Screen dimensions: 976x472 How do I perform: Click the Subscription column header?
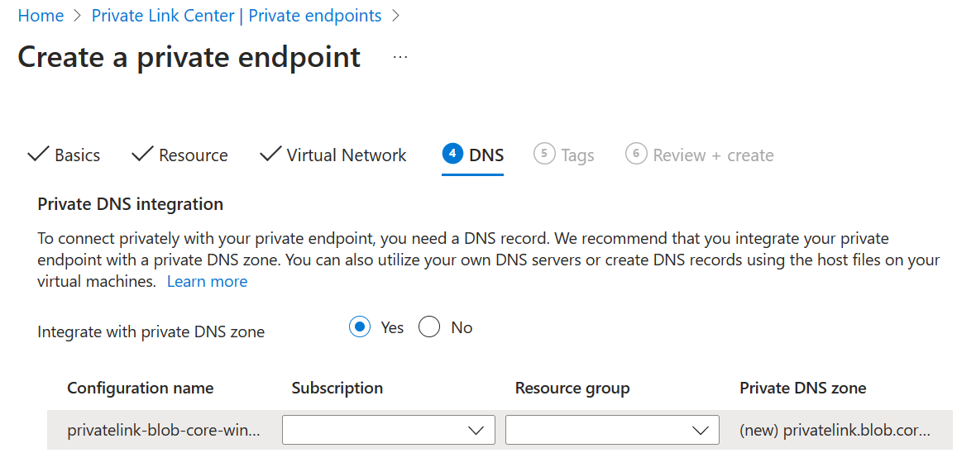pyautogui.click(x=337, y=388)
